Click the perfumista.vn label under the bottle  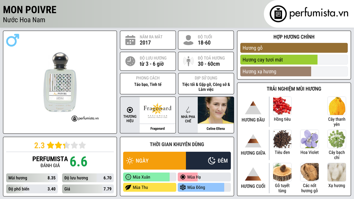pos(85,118)
